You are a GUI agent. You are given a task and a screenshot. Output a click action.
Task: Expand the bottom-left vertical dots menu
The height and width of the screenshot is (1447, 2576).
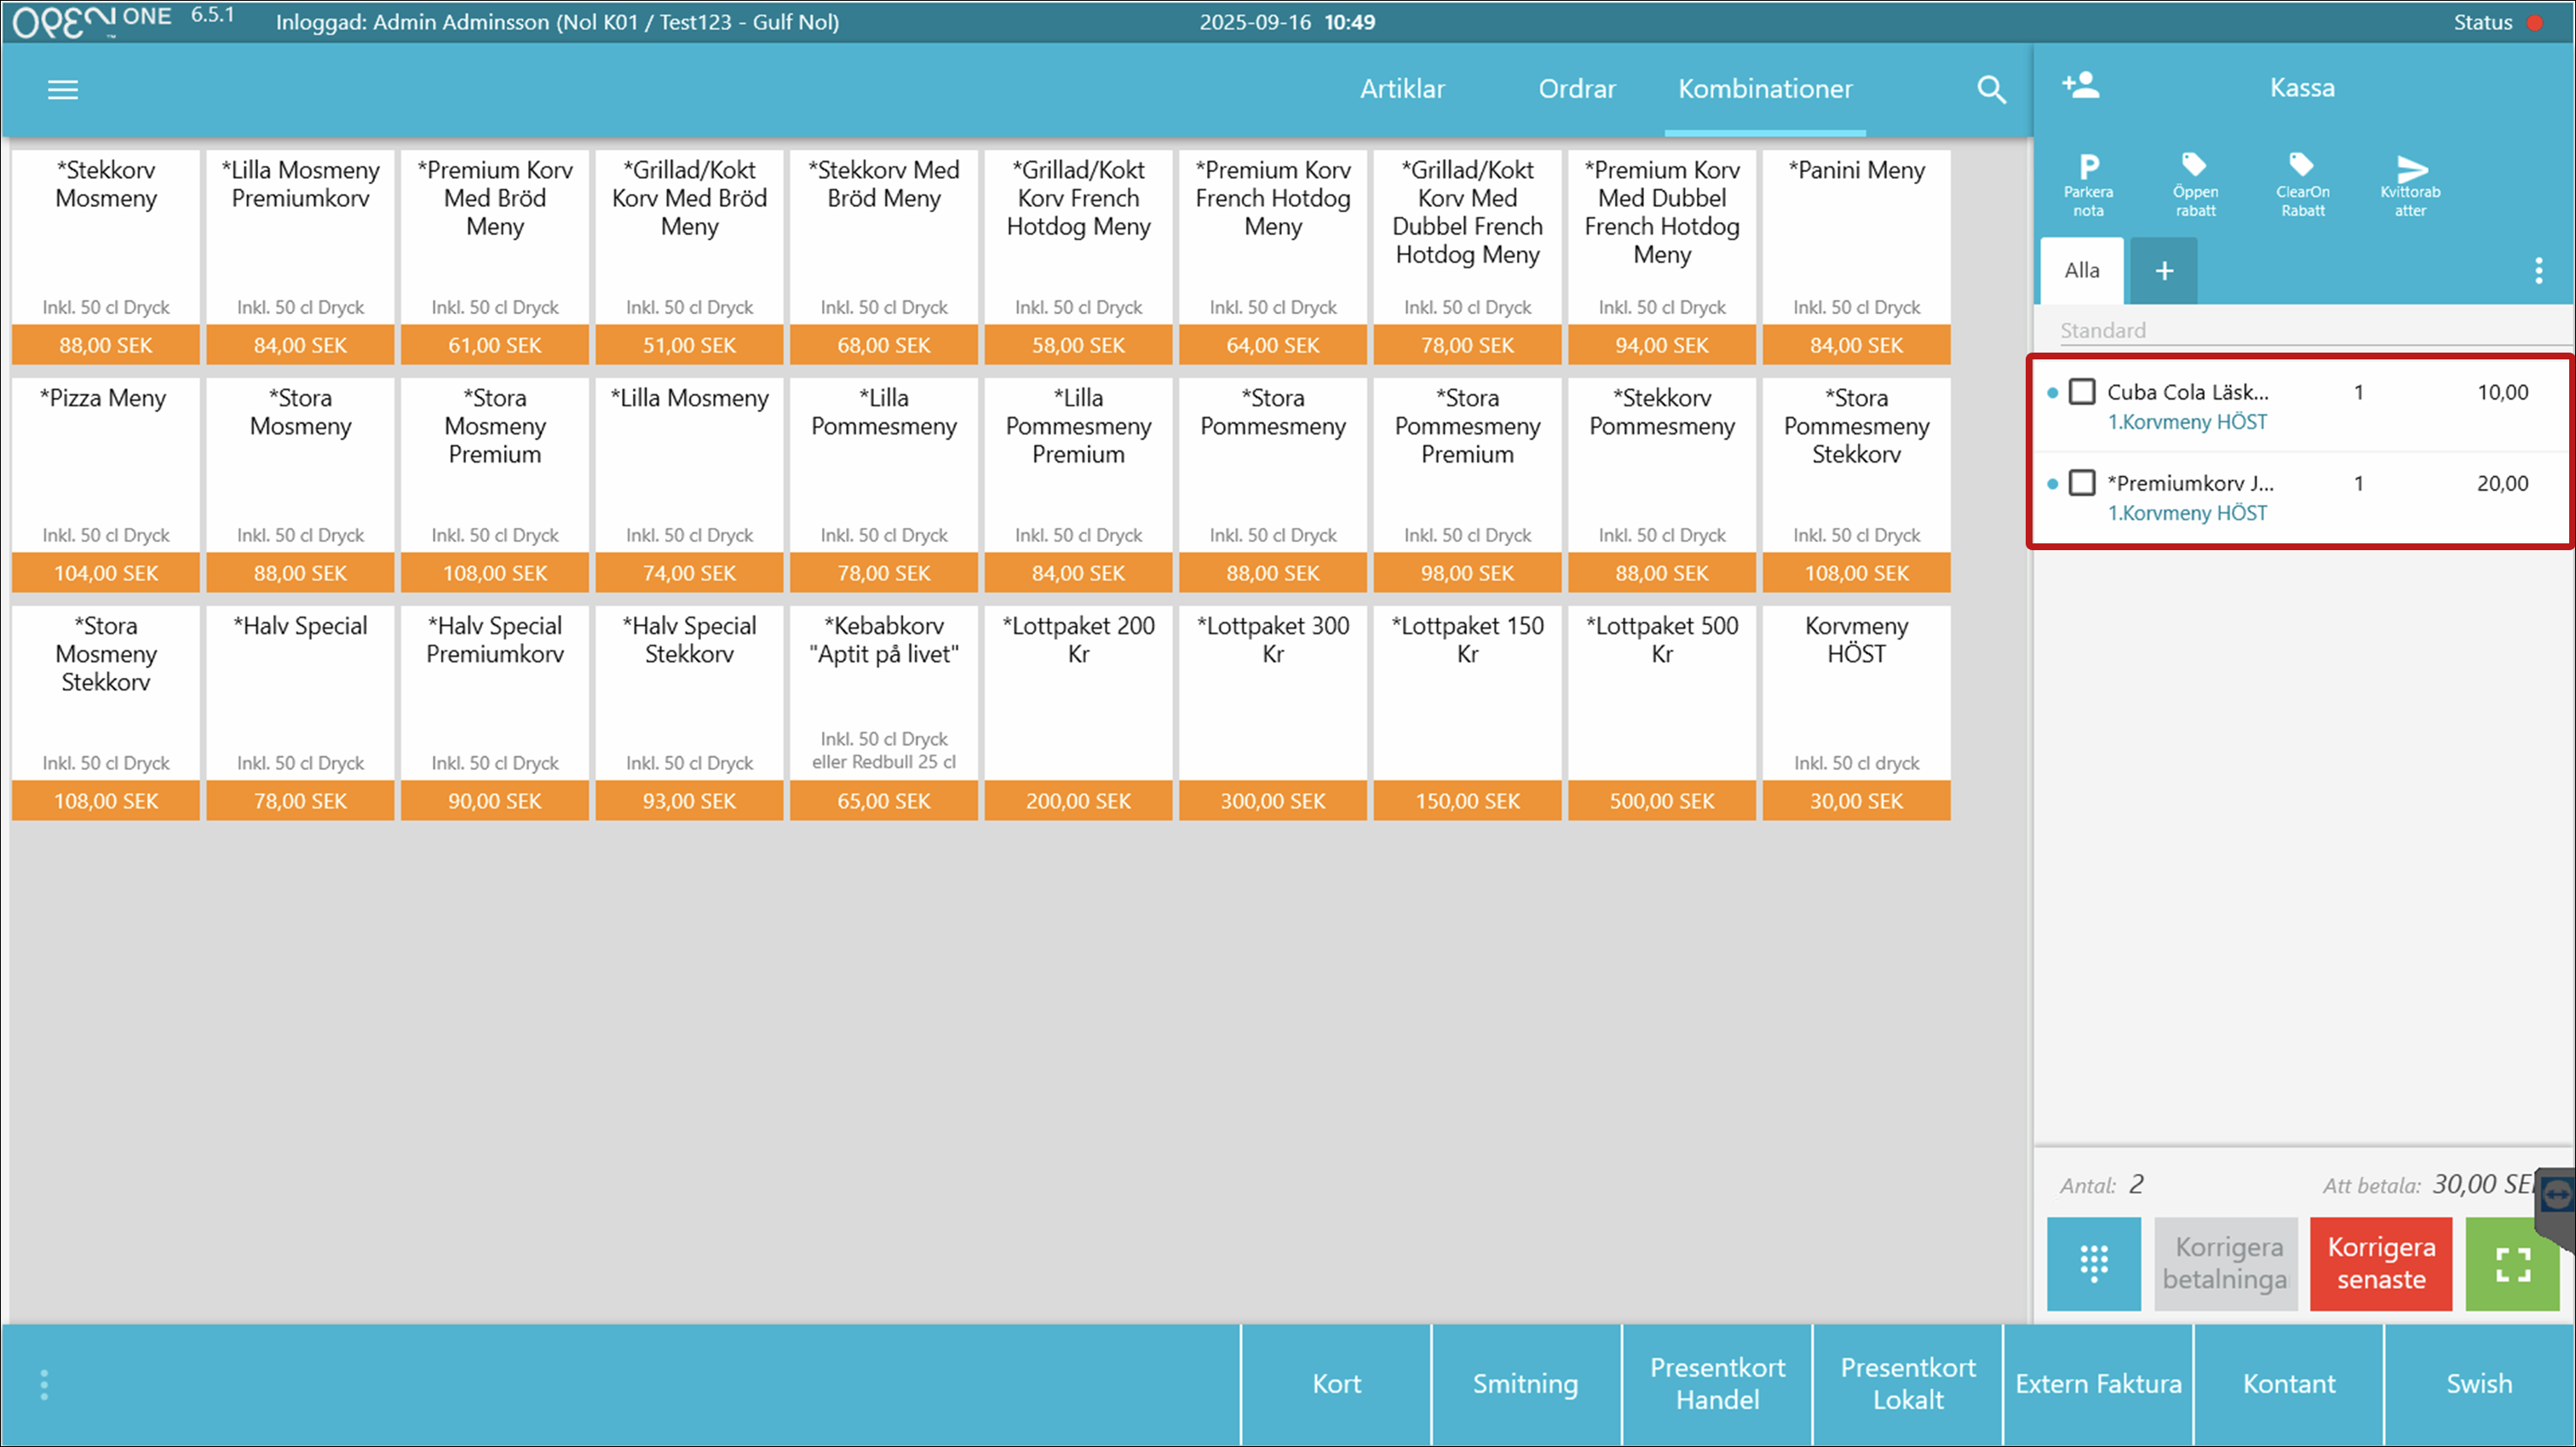click(x=44, y=1385)
